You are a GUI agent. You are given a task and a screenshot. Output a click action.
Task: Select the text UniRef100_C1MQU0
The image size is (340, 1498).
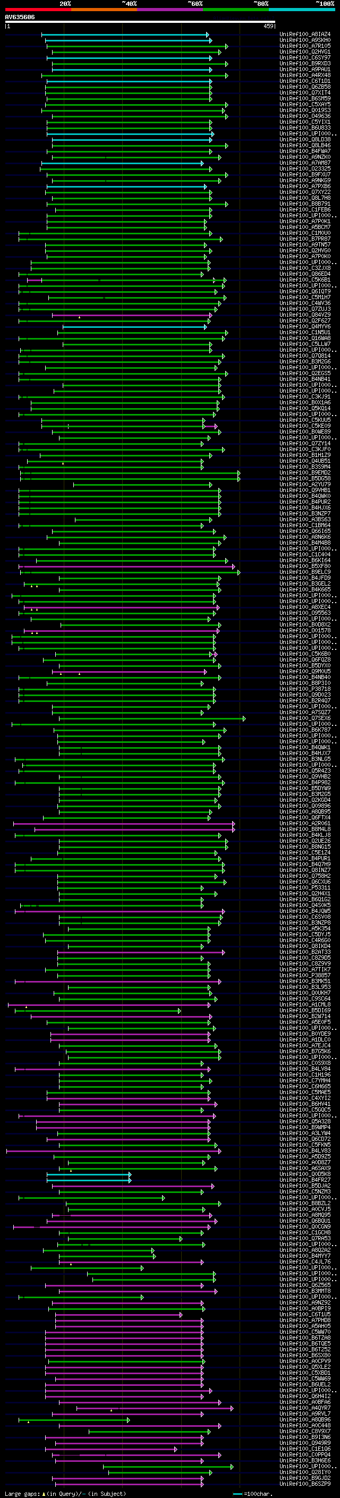coord(305,233)
